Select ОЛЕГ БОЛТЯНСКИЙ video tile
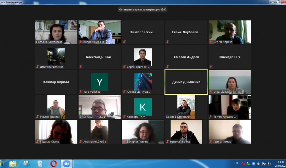The width and height of the screenshot is (286, 168). (100, 107)
